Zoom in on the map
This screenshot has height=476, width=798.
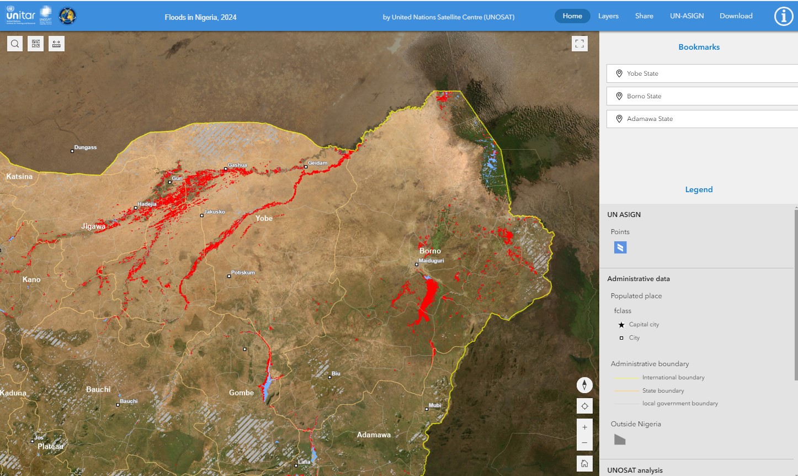click(x=584, y=427)
